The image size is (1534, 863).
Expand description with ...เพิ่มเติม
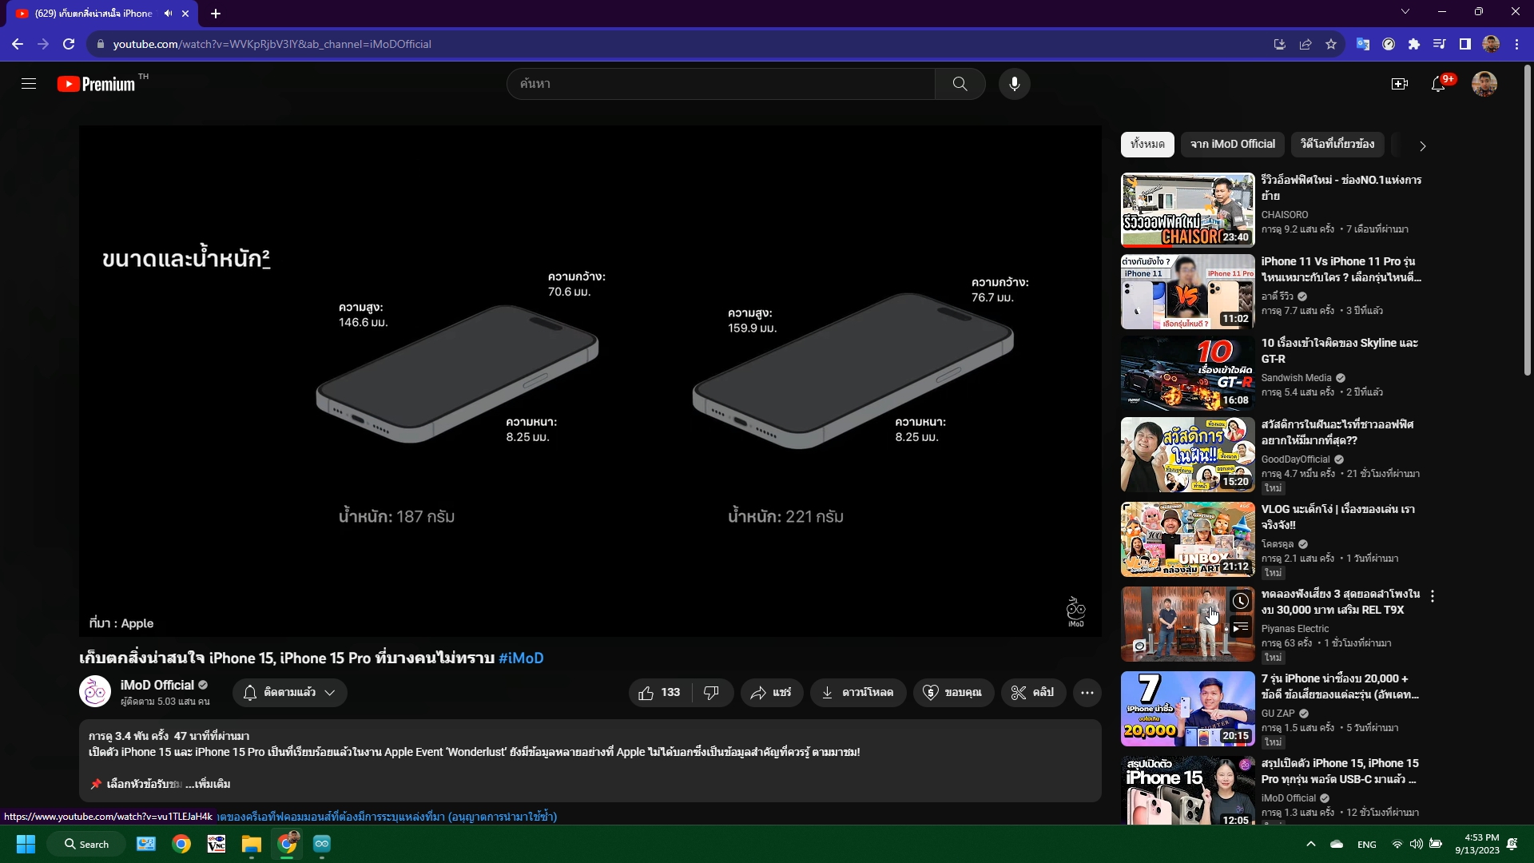coord(208,784)
